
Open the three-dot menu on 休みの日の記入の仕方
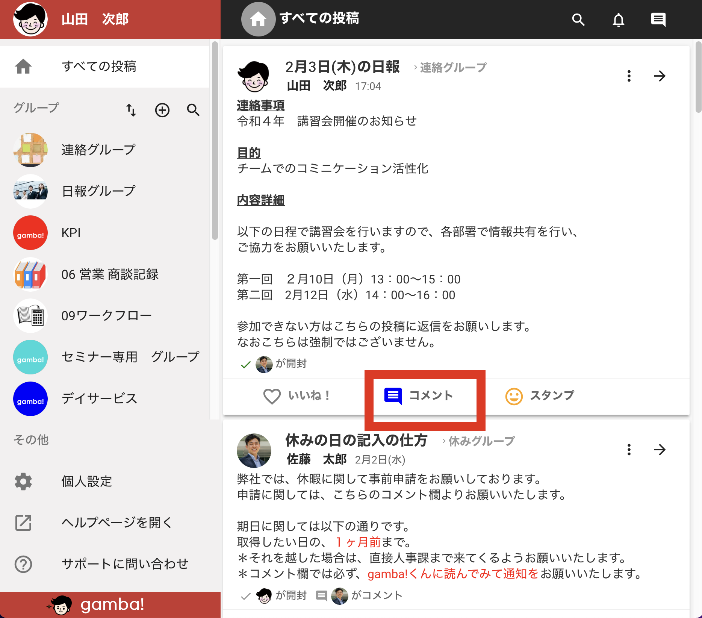point(629,450)
